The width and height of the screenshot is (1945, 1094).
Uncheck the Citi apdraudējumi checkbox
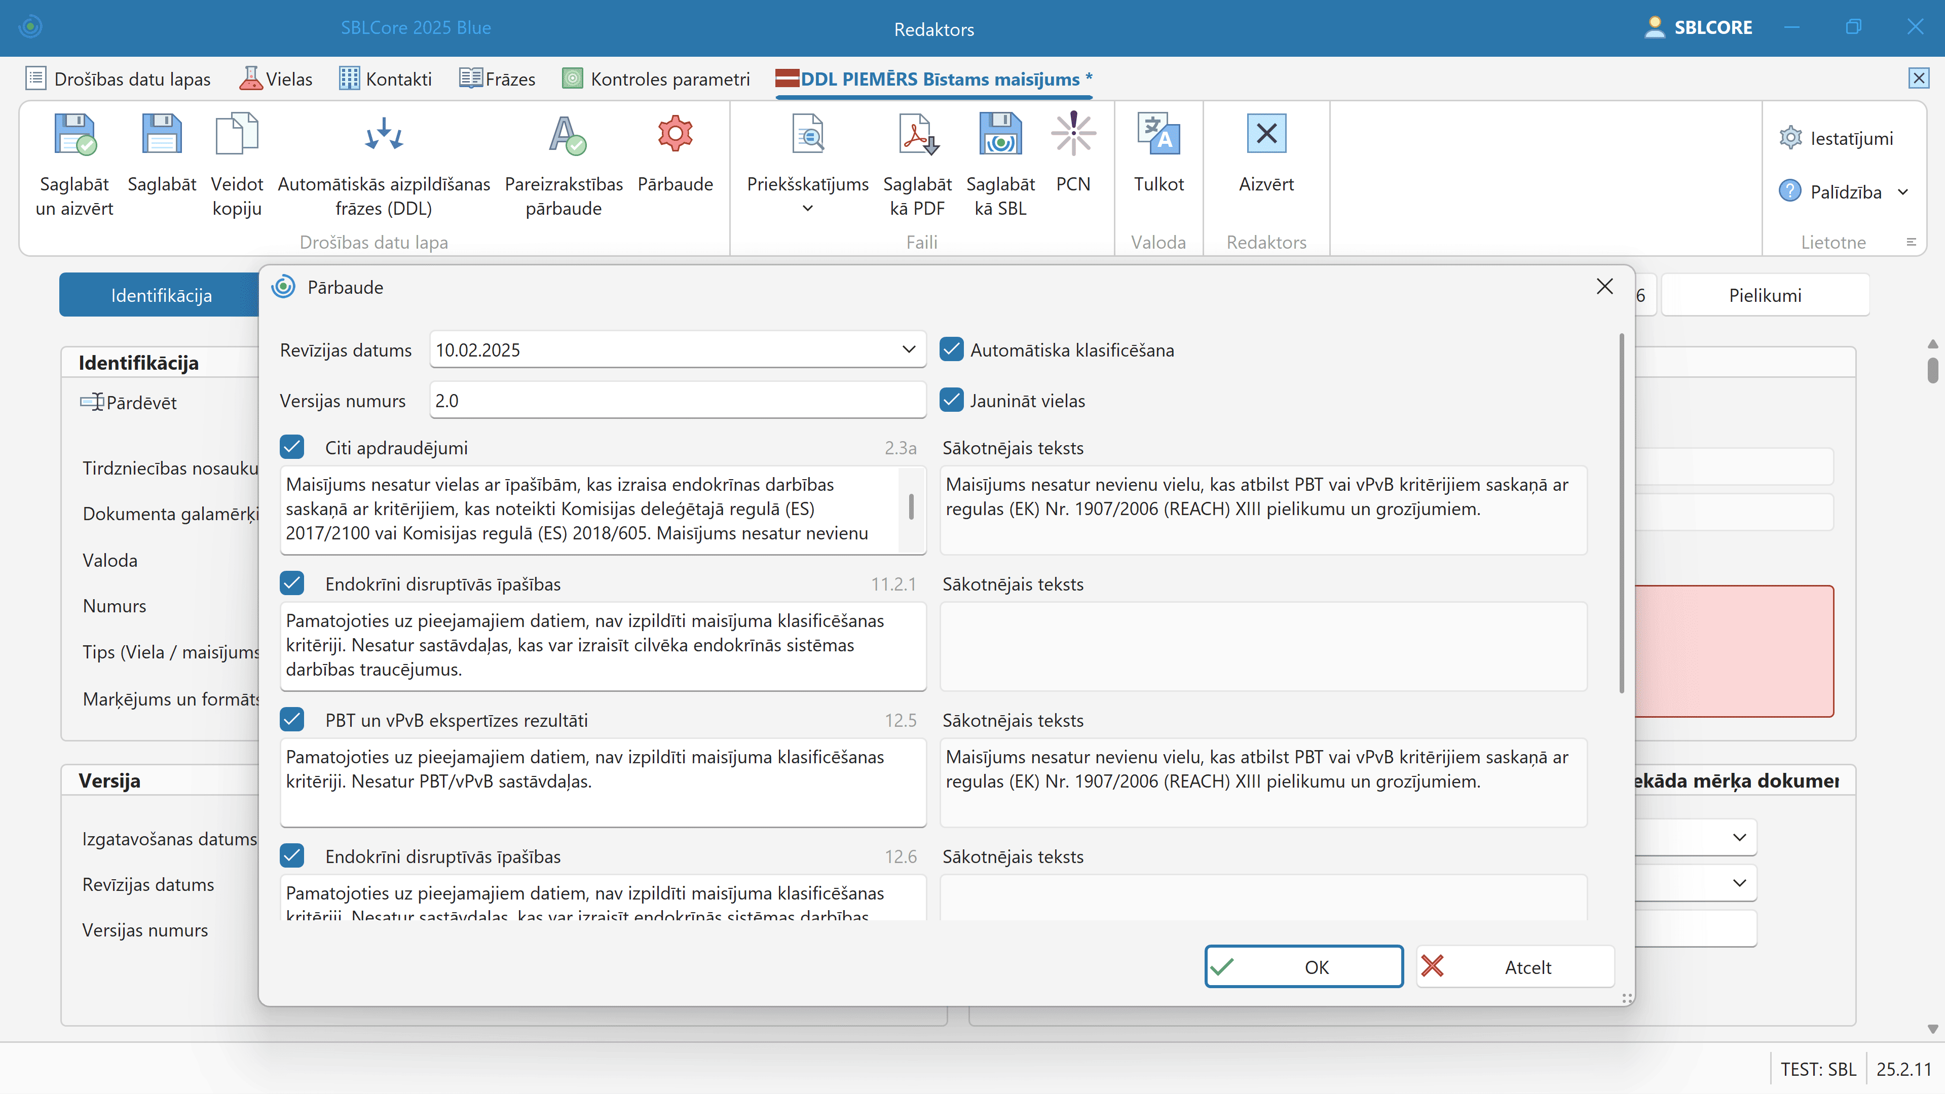[292, 447]
